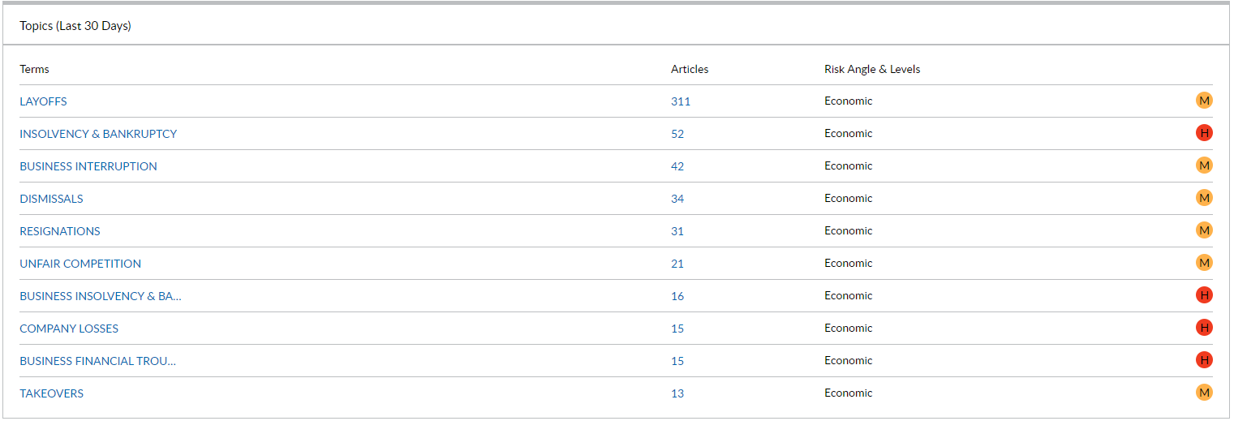Click the high risk icon for Insolvency & Bankruptcy
This screenshot has height=421, width=1234.
(1204, 133)
